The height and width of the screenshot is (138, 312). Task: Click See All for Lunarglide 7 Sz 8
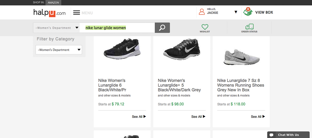click(x=258, y=117)
